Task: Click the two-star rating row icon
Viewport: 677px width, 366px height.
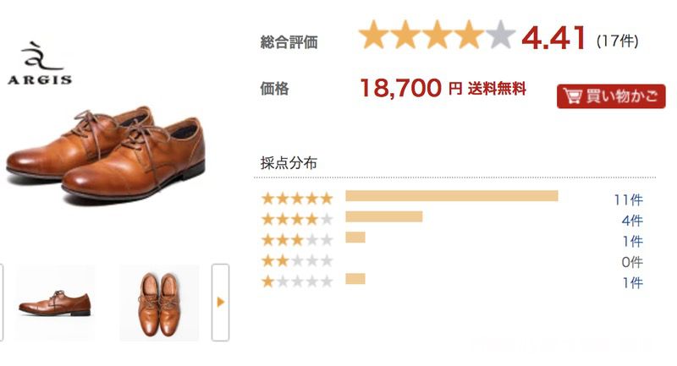Action: coord(298,260)
